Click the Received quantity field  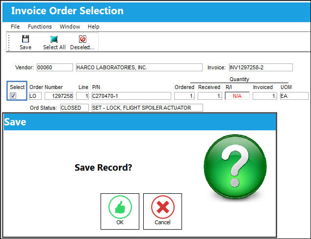point(210,96)
